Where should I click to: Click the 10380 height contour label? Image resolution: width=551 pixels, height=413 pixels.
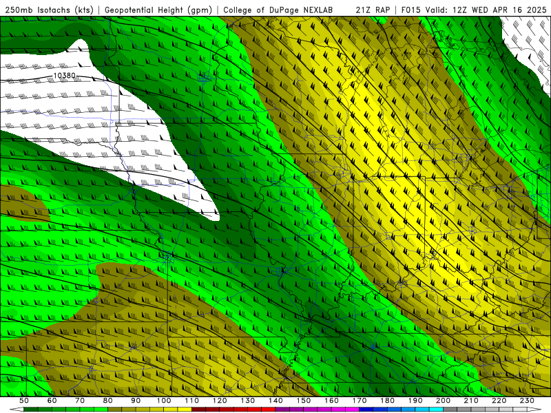click(64, 76)
